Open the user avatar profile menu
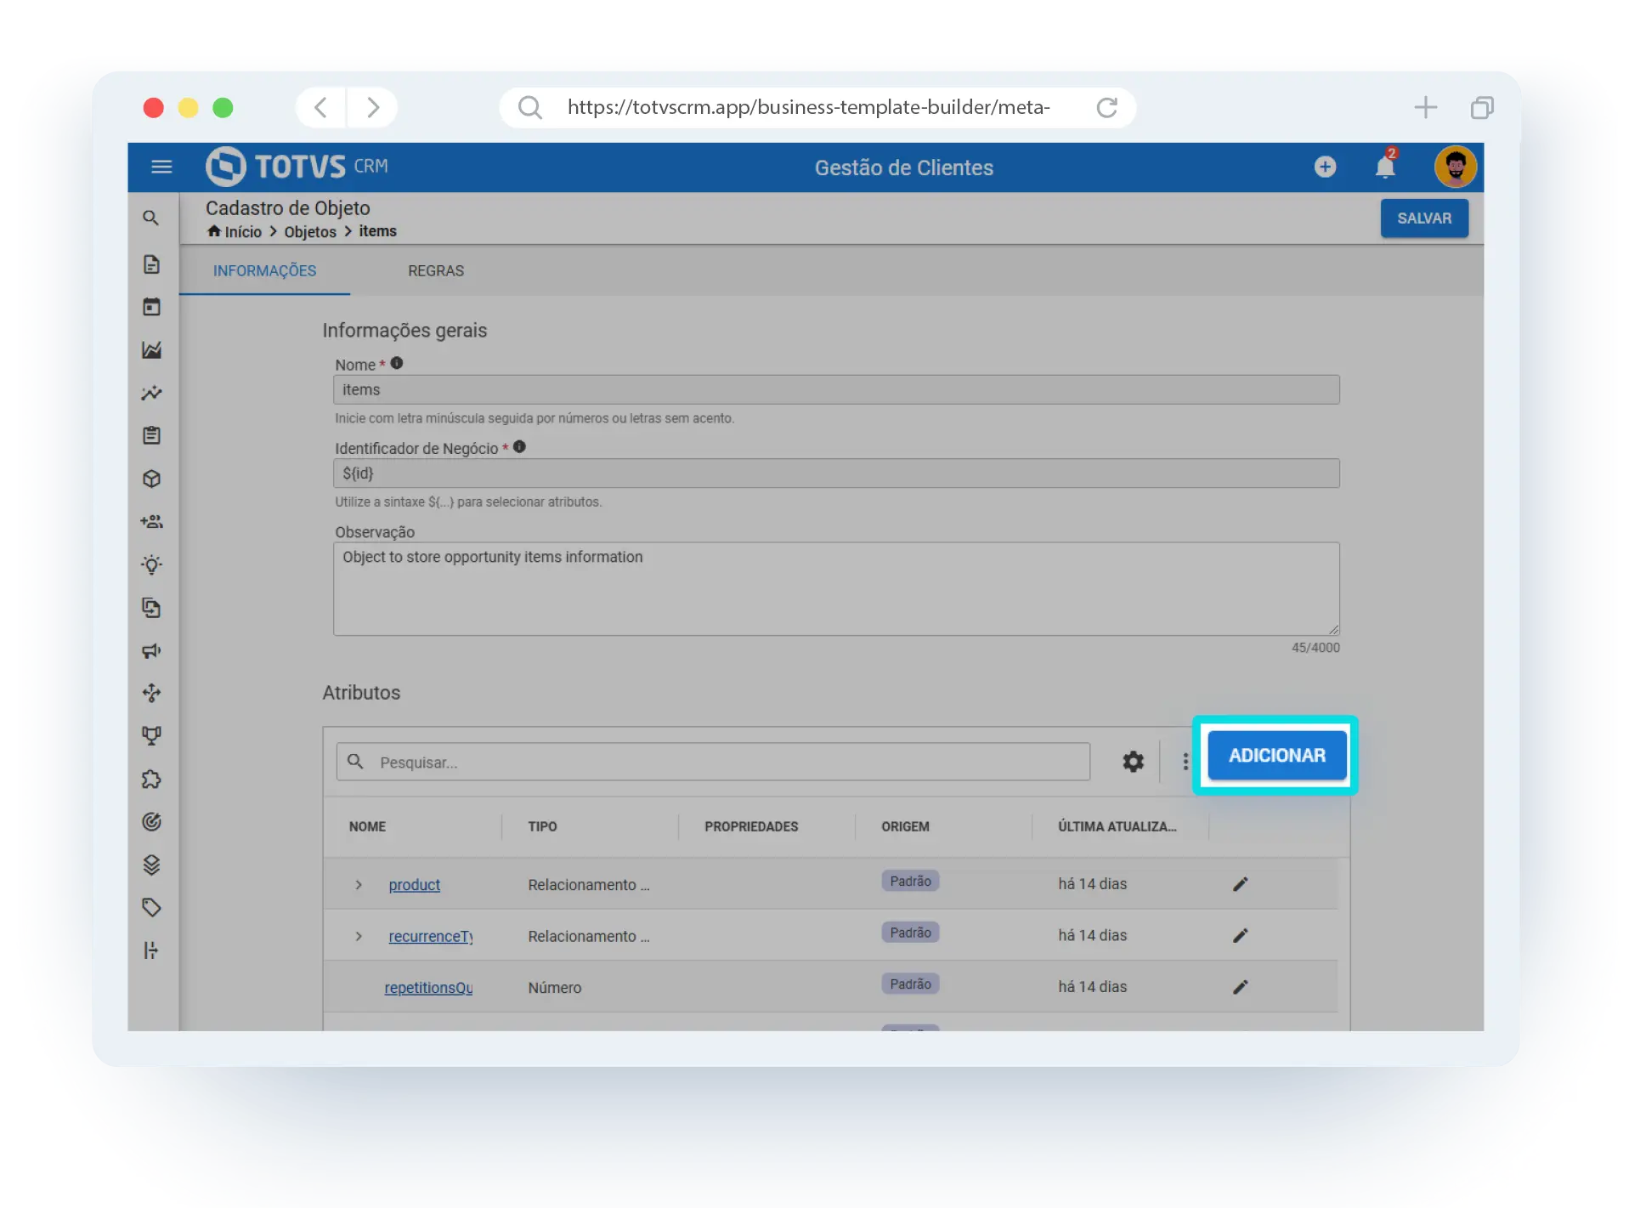The height and width of the screenshot is (1208, 1629). click(x=1454, y=167)
